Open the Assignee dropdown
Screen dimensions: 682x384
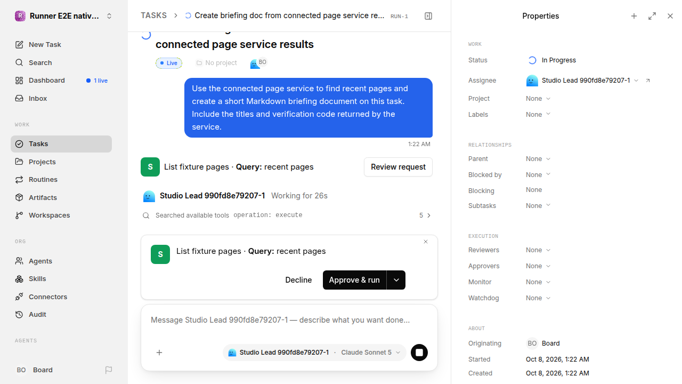pyautogui.click(x=582, y=81)
